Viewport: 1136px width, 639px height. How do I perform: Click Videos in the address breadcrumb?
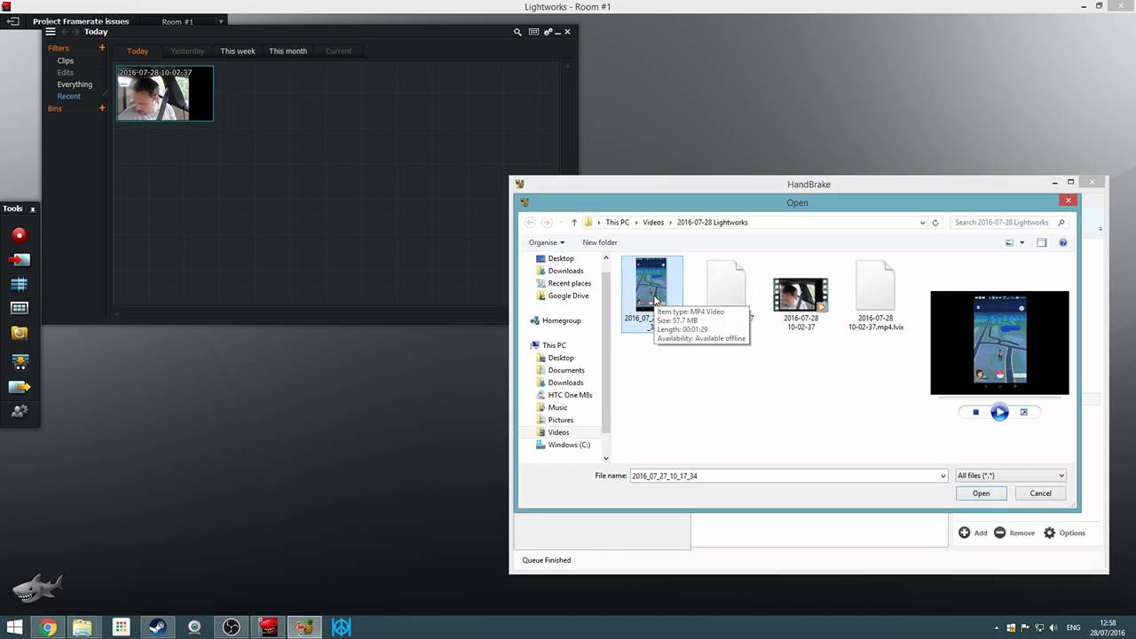coord(653,223)
